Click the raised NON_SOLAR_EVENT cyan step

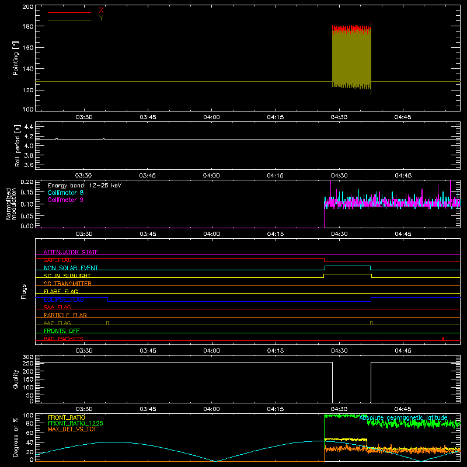[347, 266]
